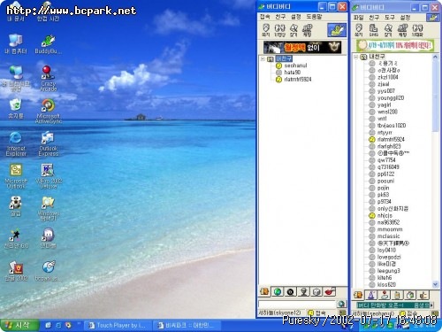Screen dimensions: 442x332
Task: Switch to the green globe tab in left window
Action: [278, 291]
